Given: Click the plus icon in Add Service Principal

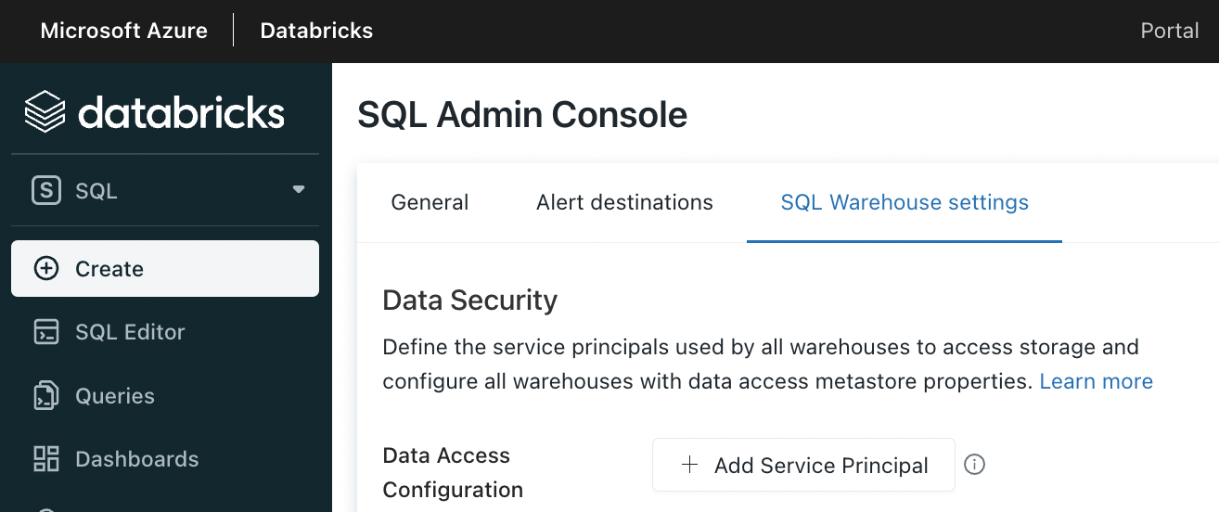Looking at the screenshot, I should 689,465.
